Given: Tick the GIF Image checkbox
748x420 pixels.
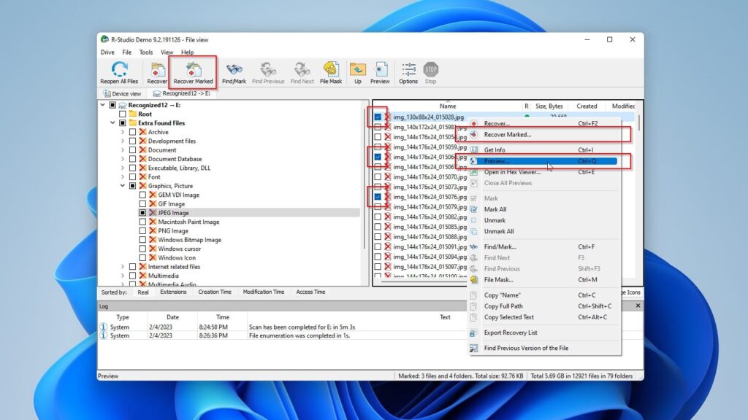Looking at the screenshot, I should pos(142,204).
